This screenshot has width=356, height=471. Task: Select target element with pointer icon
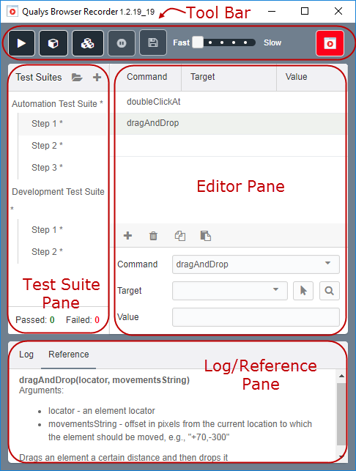click(x=303, y=291)
